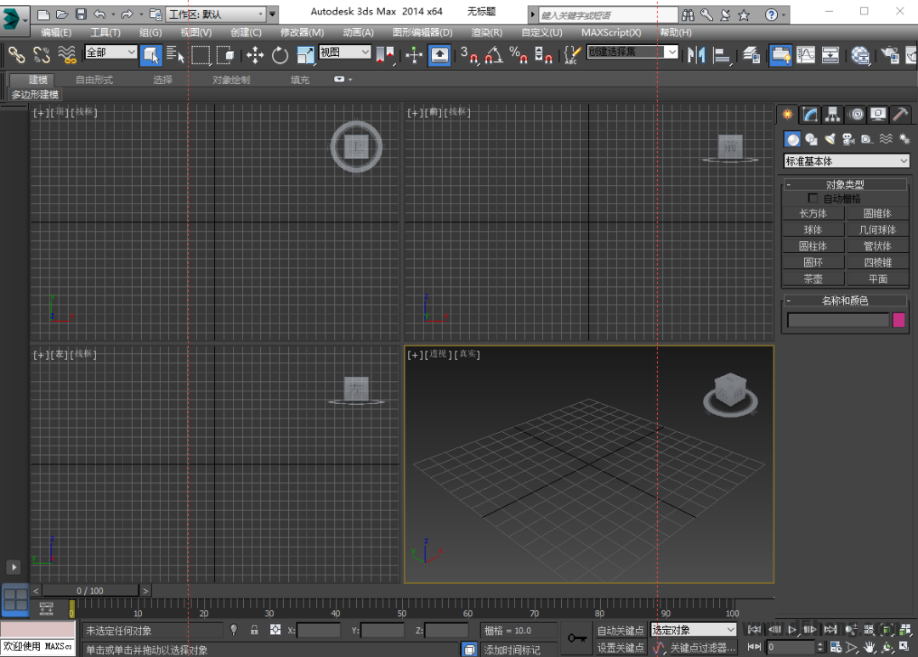Click the Align tool icon
The height and width of the screenshot is (657, 918).
(722, 55)
